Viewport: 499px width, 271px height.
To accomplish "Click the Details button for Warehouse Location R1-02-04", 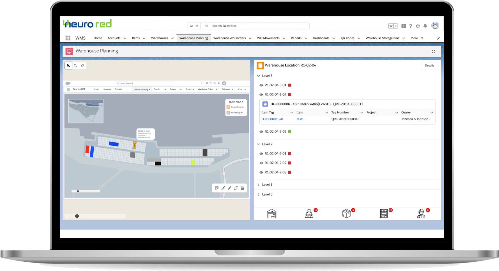I will click(429, 65).
